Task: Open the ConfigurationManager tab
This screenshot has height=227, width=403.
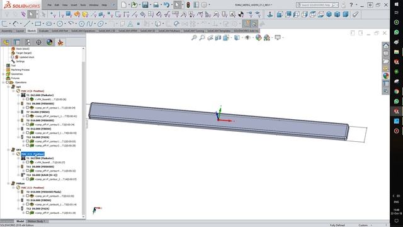Action: (28, 42)
